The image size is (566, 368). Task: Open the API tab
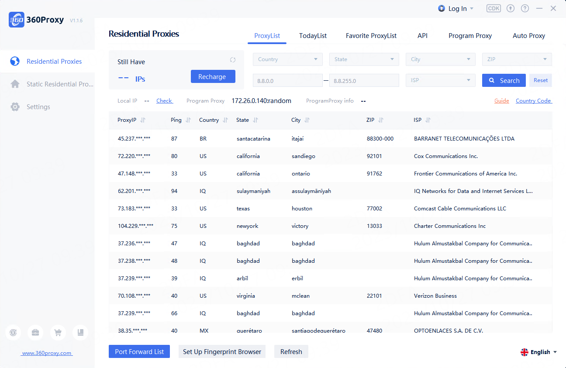click(422, 36)
